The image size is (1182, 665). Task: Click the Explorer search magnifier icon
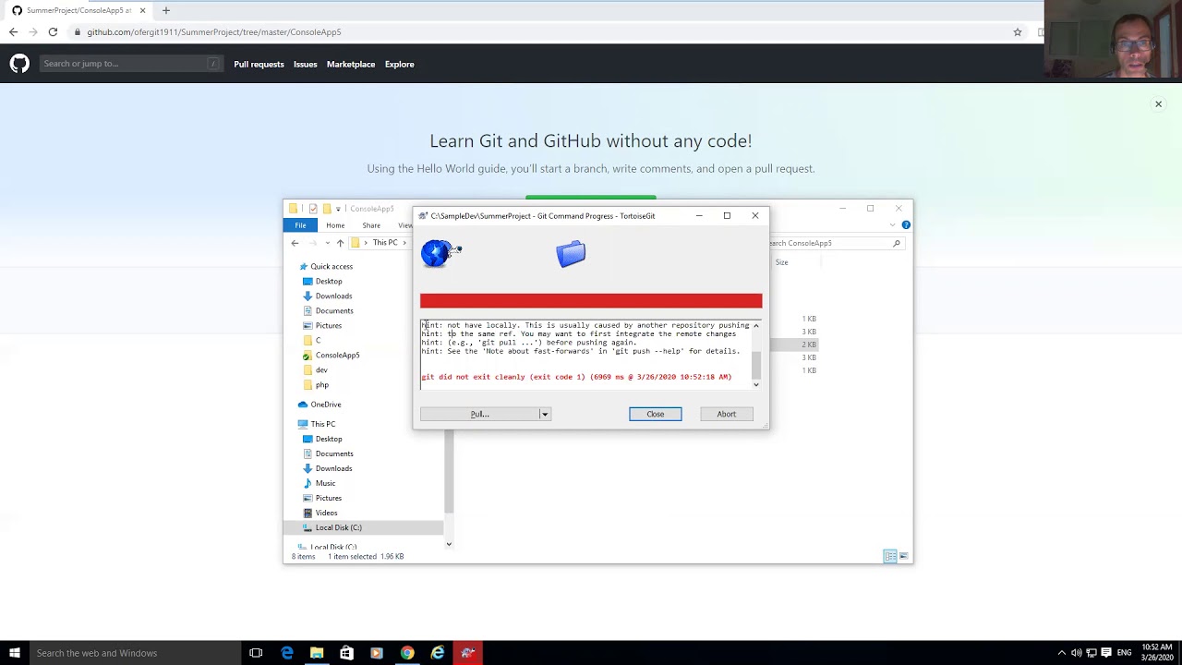[x=896, y=243]
